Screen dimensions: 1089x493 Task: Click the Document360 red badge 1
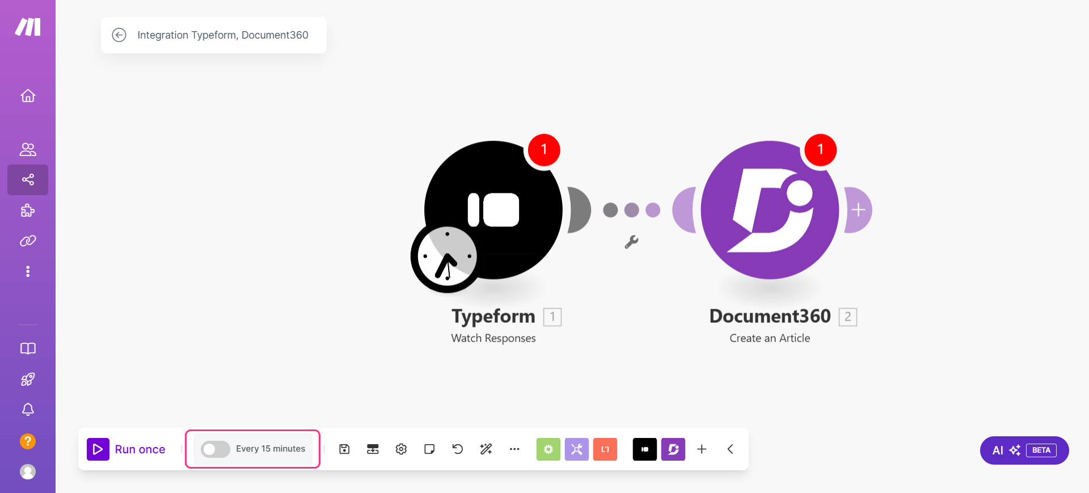pyautogui.click(x=820, y=150)
